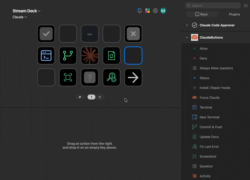The image size is (250, 180).
Task: Switch to the Keys tab
Action: pyautogui.click(x=201, y=14)
